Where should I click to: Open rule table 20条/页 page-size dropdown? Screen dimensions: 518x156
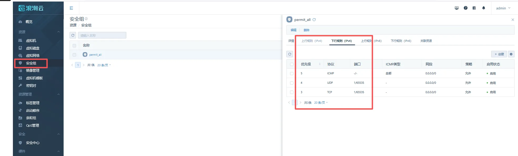tap(321, 103)
